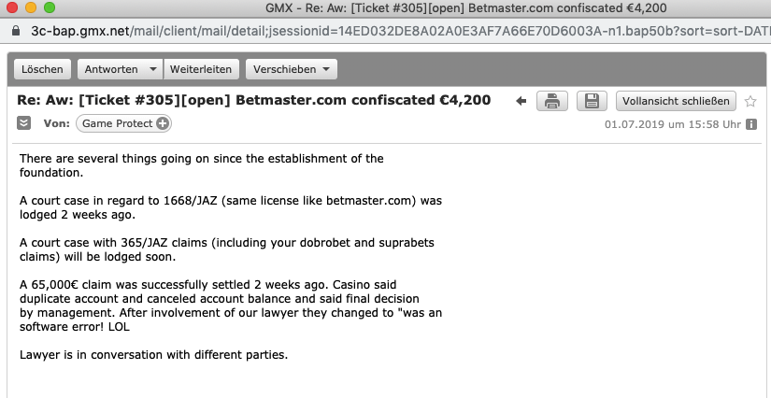Open the Antworten dropdown arrow

coord(153,69)
